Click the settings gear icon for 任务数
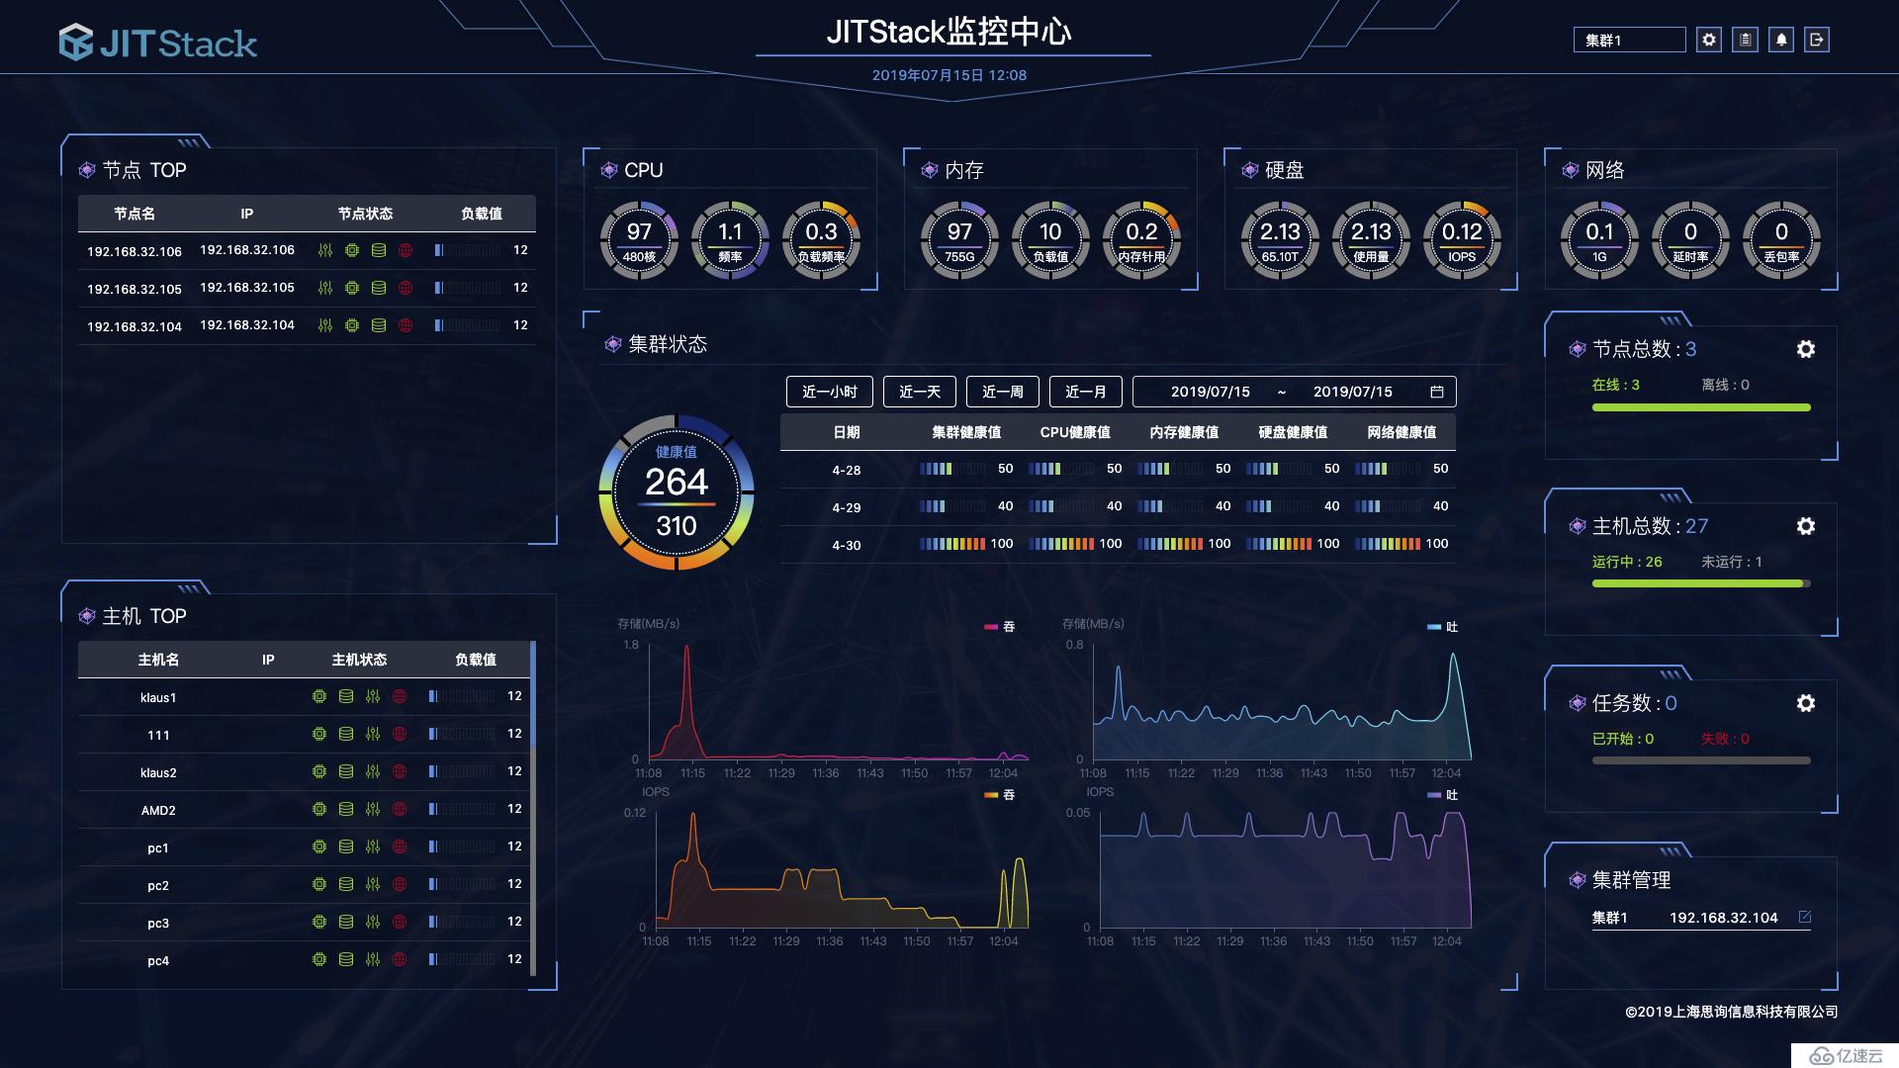1899x1068 pixels. (x=1804, y=703)
